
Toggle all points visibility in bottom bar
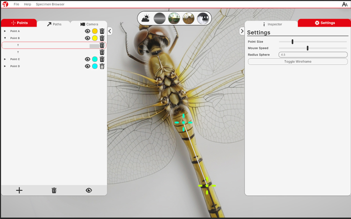coord(89,190)
